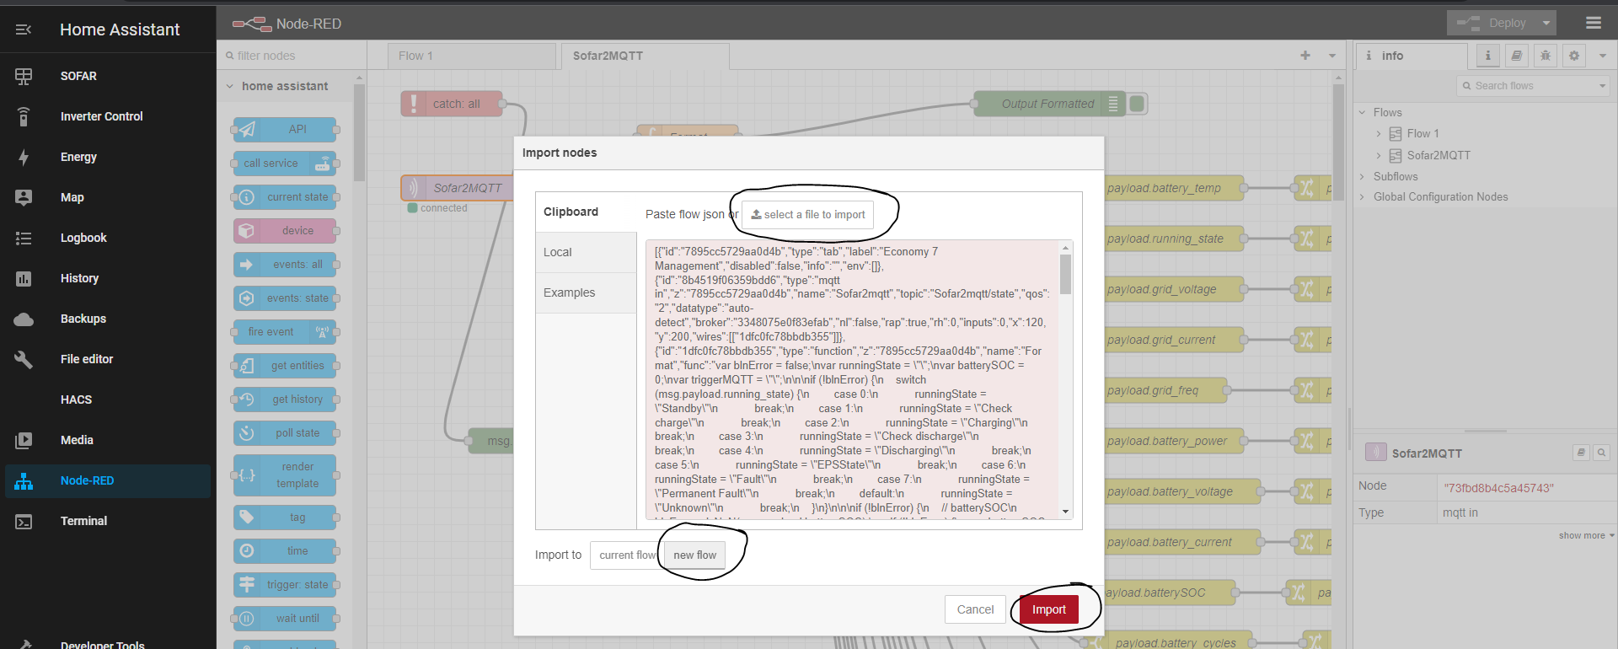Expand Global Configuration Nodes section

coord(1362,197)
